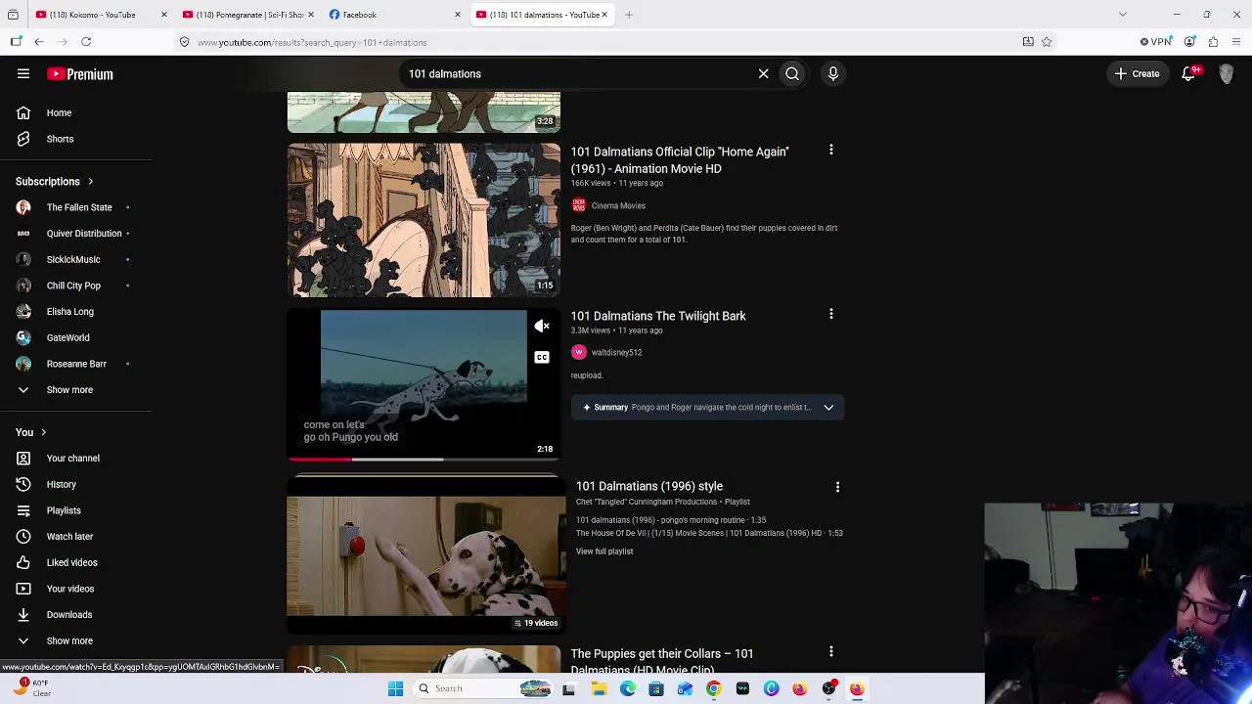Expand the Summary for The Twilight Bark
The width and height of the screenshot is (1252, 704).
click(828, 408)
